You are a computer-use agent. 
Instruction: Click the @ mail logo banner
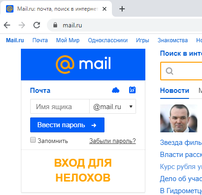(83, 65)
